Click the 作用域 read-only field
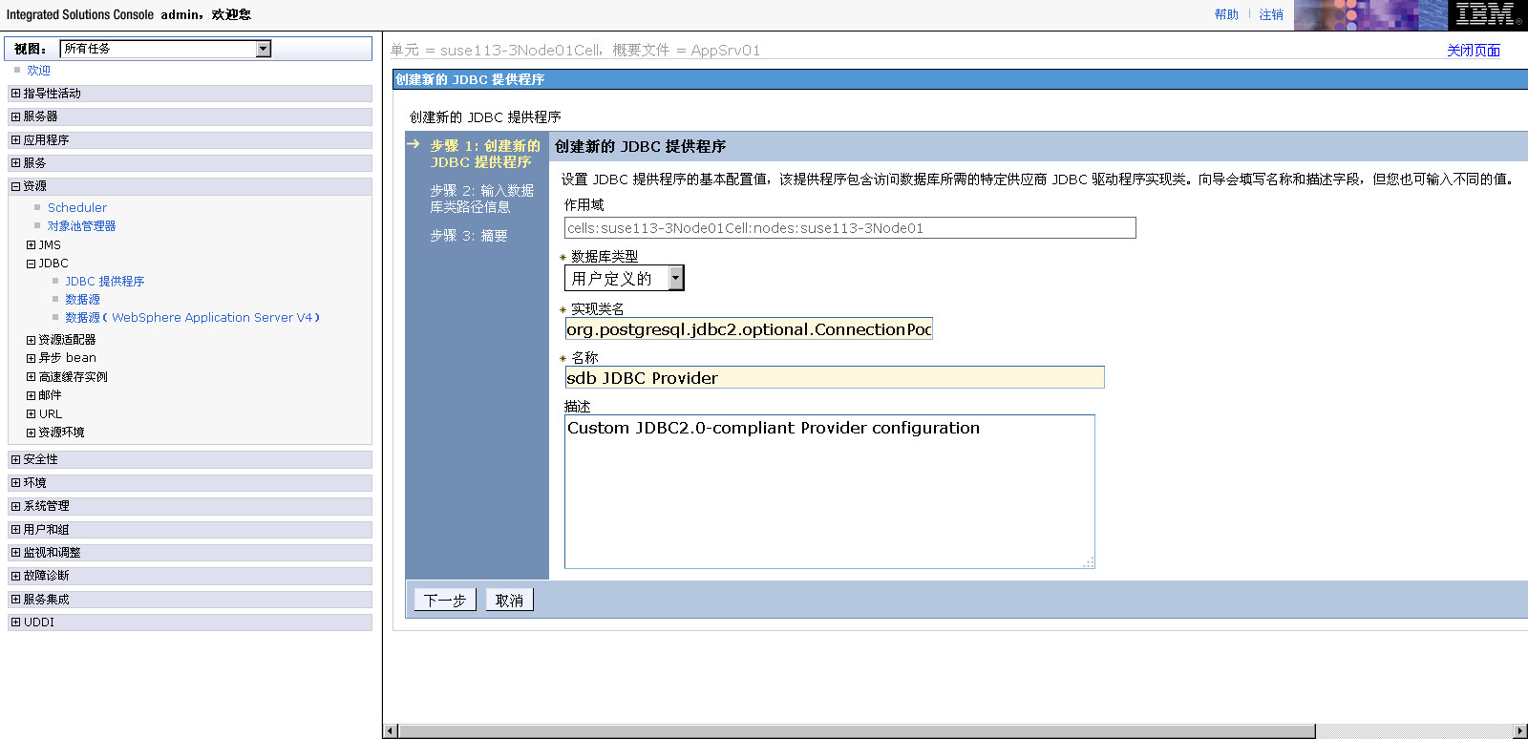 850,228
